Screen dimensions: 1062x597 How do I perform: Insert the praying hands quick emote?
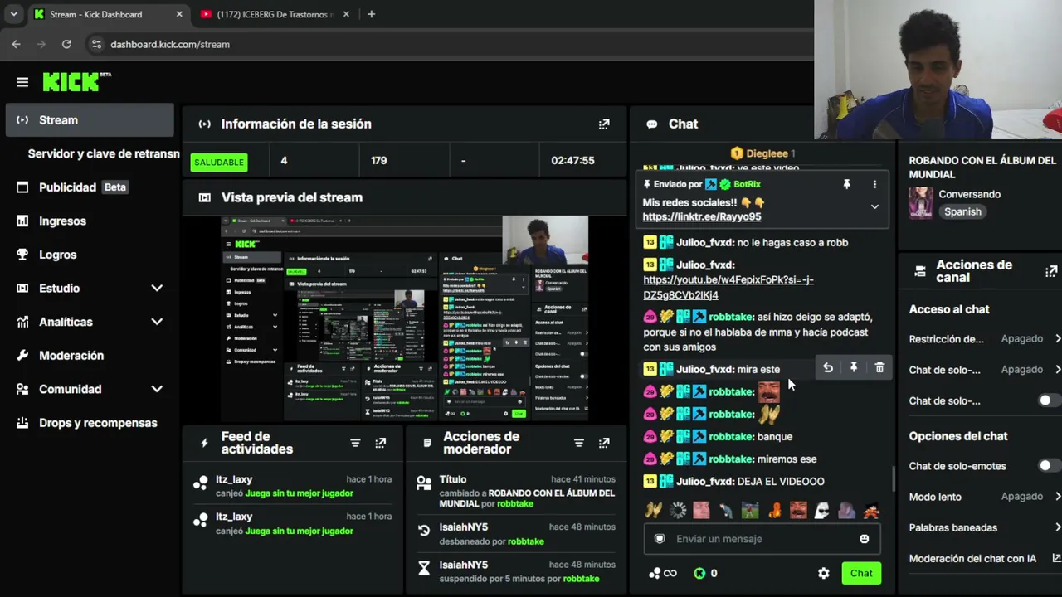click(x=655, y=511)
